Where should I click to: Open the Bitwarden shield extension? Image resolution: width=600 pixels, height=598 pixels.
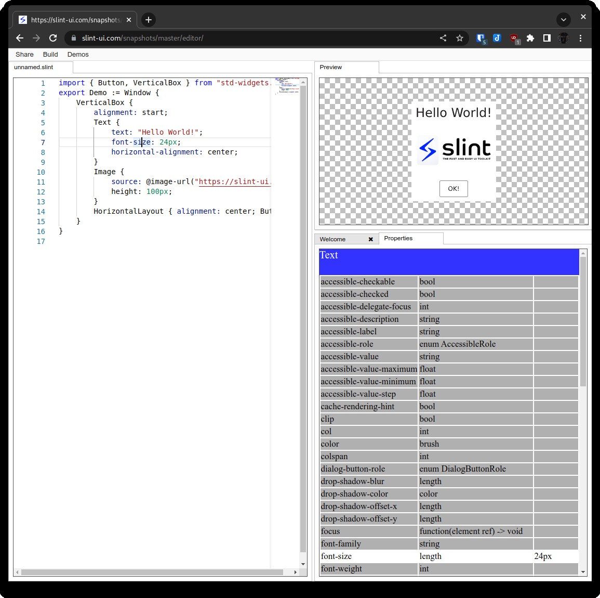(x=481, y=38)
